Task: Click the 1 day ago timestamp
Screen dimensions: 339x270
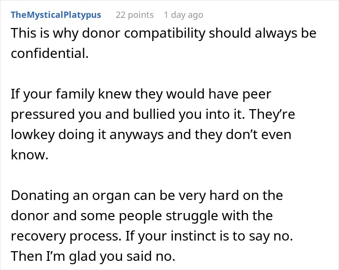Action: [x=184, y=15]
